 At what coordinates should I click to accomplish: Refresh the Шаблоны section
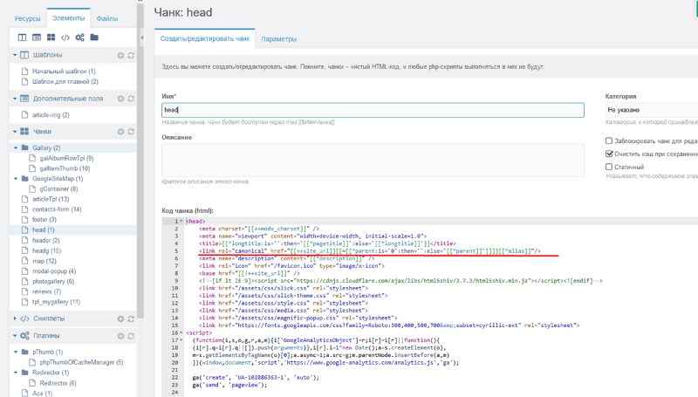131,55
